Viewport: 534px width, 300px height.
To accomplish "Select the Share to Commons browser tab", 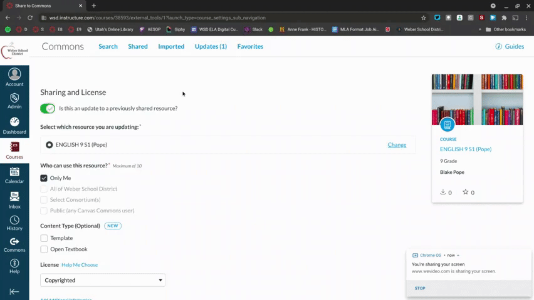I will pyautogui.click(x=45, y=6).
